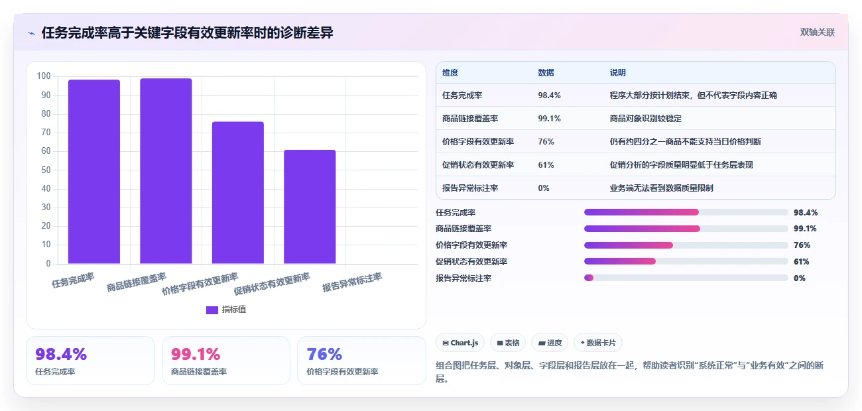The width and height of the screenshot is (862, 411).
Task: Click the 商品链接覆盖率 bar in the chart
Action: point(166,171)
